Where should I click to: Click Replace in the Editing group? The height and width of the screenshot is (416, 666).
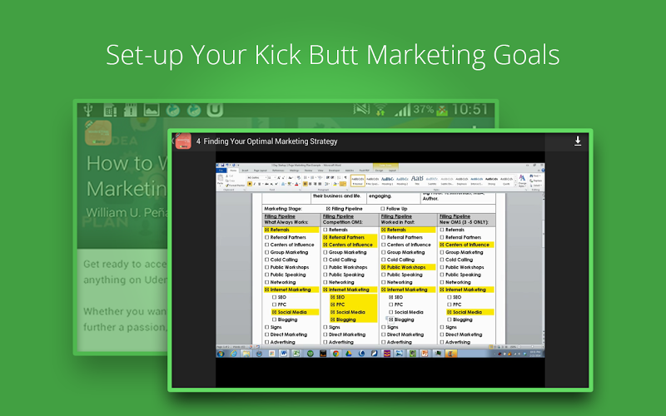535,181
